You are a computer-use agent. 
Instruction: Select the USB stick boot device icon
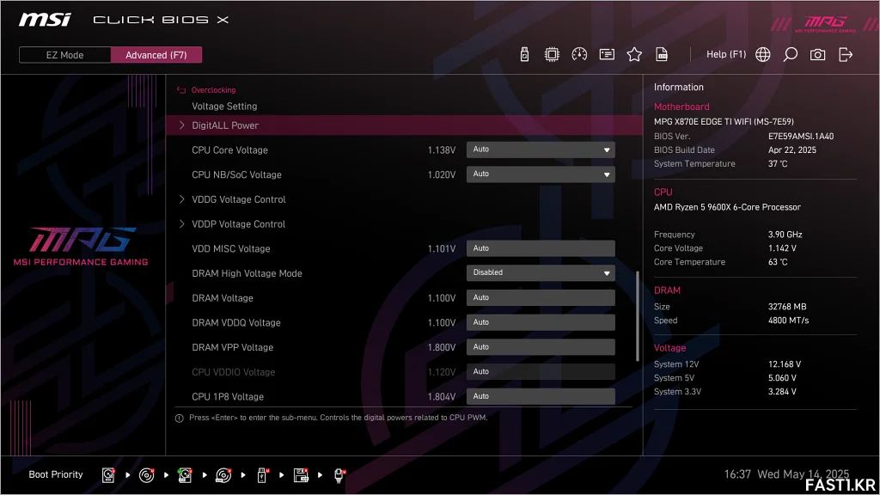coord(262,474)
